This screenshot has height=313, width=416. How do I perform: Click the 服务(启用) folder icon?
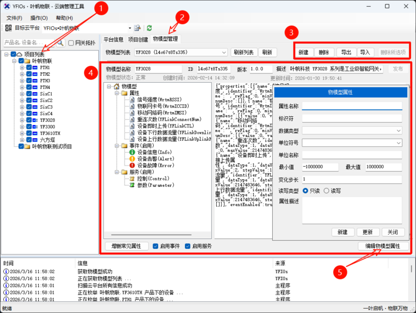(125, 172)
